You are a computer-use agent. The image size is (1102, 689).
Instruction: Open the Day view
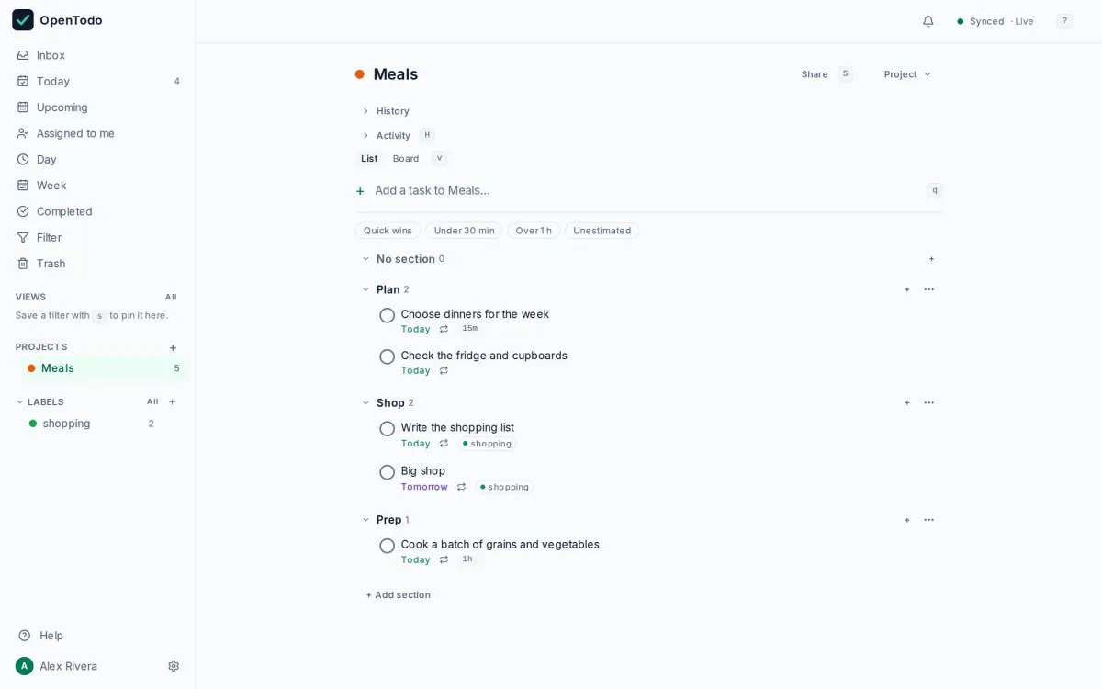(97, 159)
